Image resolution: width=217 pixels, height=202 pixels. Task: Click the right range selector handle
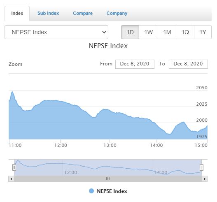(x=201, y=167)
